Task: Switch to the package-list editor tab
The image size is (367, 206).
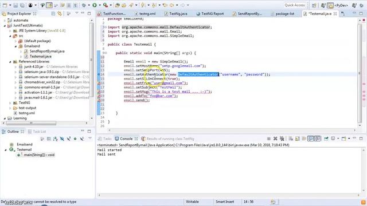Action: pos(283,14)
